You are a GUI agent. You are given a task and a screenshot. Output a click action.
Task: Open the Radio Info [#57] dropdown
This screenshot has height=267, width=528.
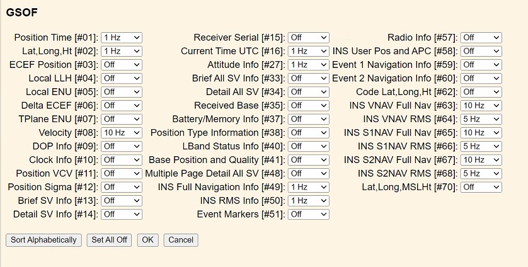point(481,38)
